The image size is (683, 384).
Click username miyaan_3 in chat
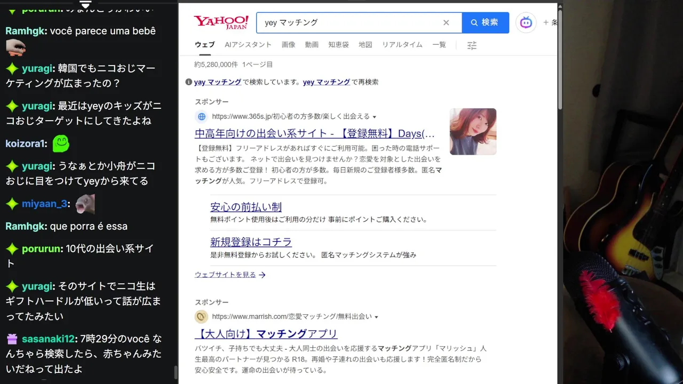(x=45, y=204)
